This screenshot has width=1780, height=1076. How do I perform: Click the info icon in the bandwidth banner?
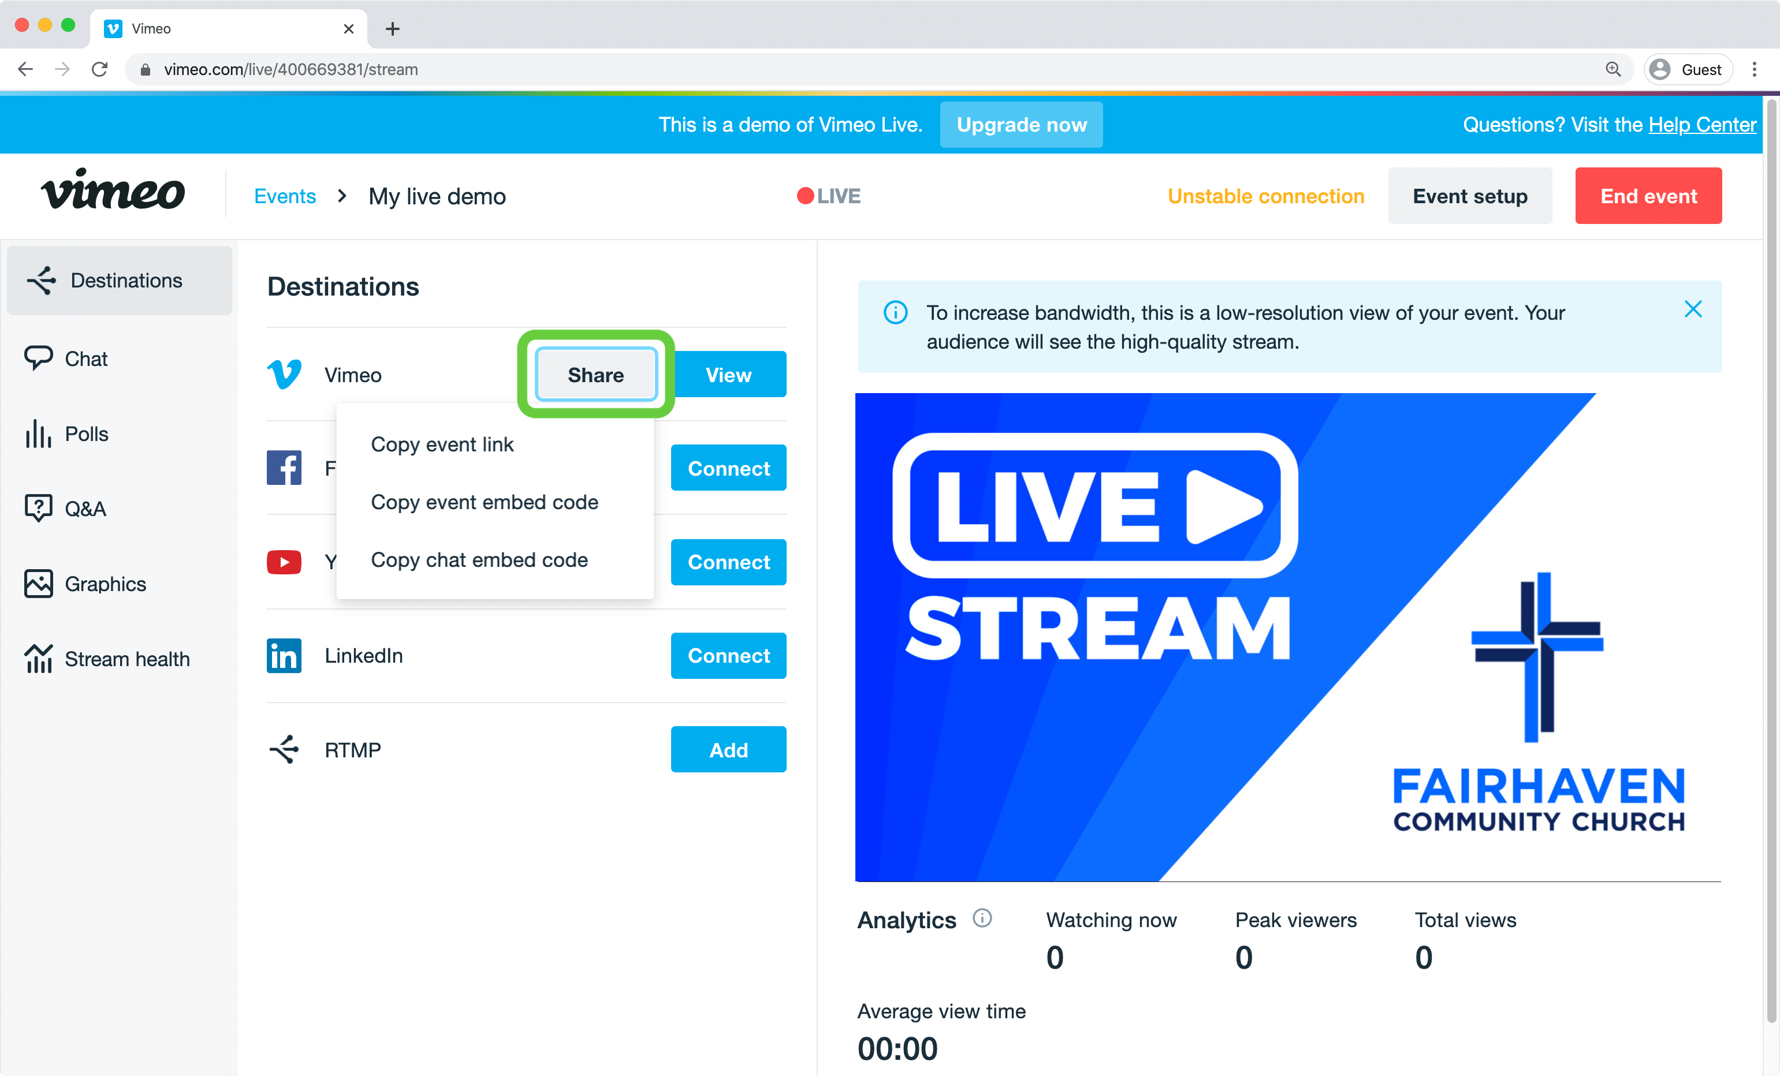(x=895, y=313)
